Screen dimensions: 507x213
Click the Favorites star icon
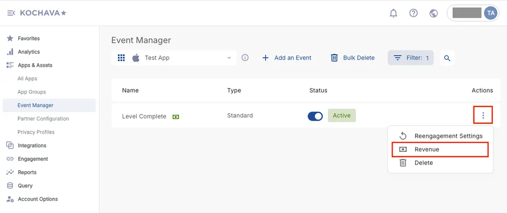coord(10,39)
